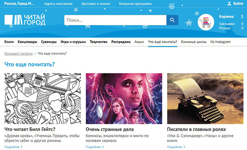Go to Распродажа section

(x=121, y=42)
